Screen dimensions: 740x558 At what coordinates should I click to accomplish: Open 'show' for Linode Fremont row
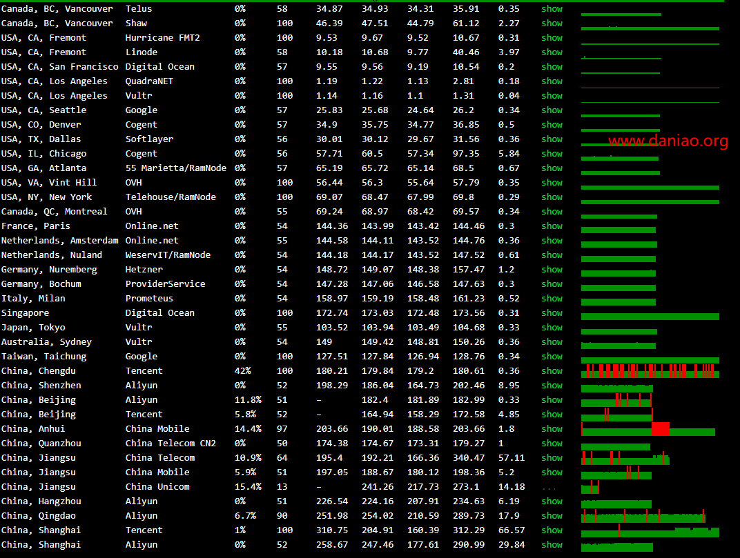click(x=552, y=52)
